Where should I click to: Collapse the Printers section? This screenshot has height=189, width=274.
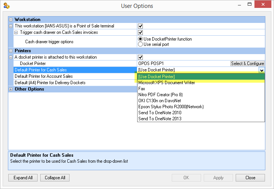11,51
